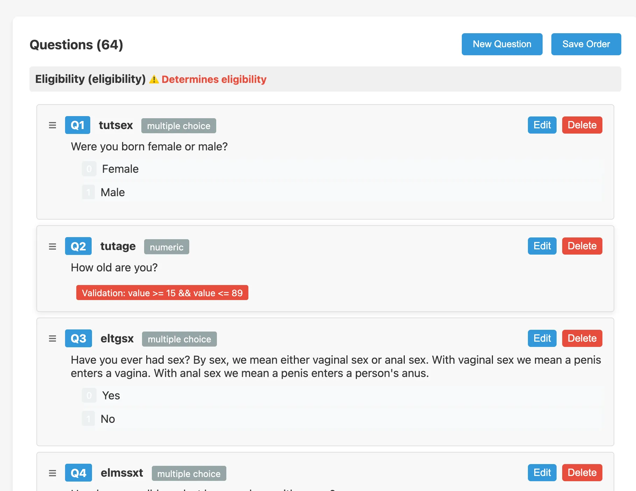Screen dimensions: 636x491
Task: Grab the drag handle icon for Q1 tutsex
Action: coord(52,125)
